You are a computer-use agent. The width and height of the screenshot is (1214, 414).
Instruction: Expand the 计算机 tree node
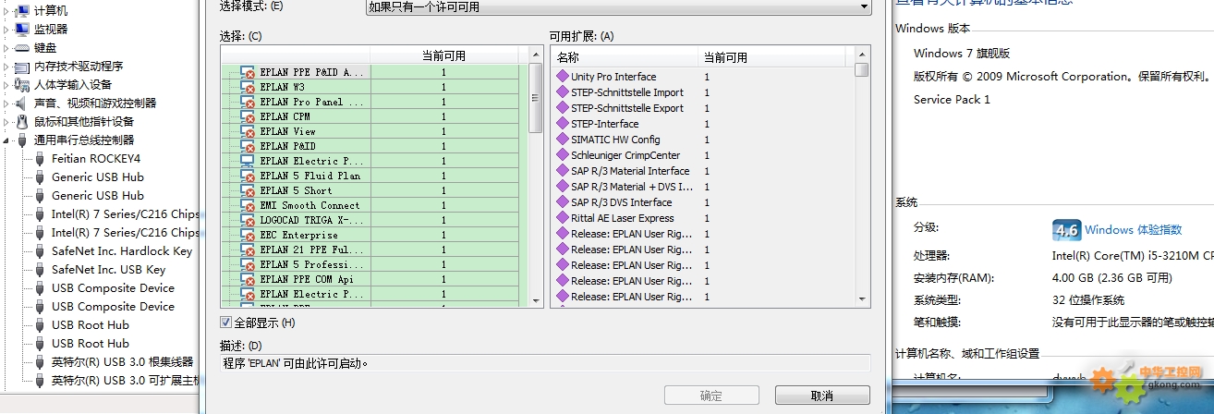point(7,11)
